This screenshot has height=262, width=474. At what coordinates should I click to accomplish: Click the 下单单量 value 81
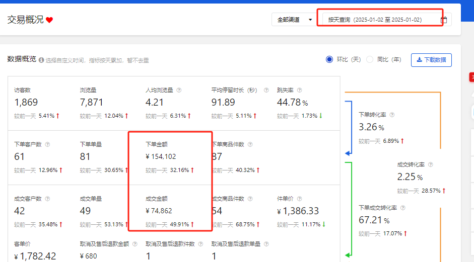(x=85, y=157)
